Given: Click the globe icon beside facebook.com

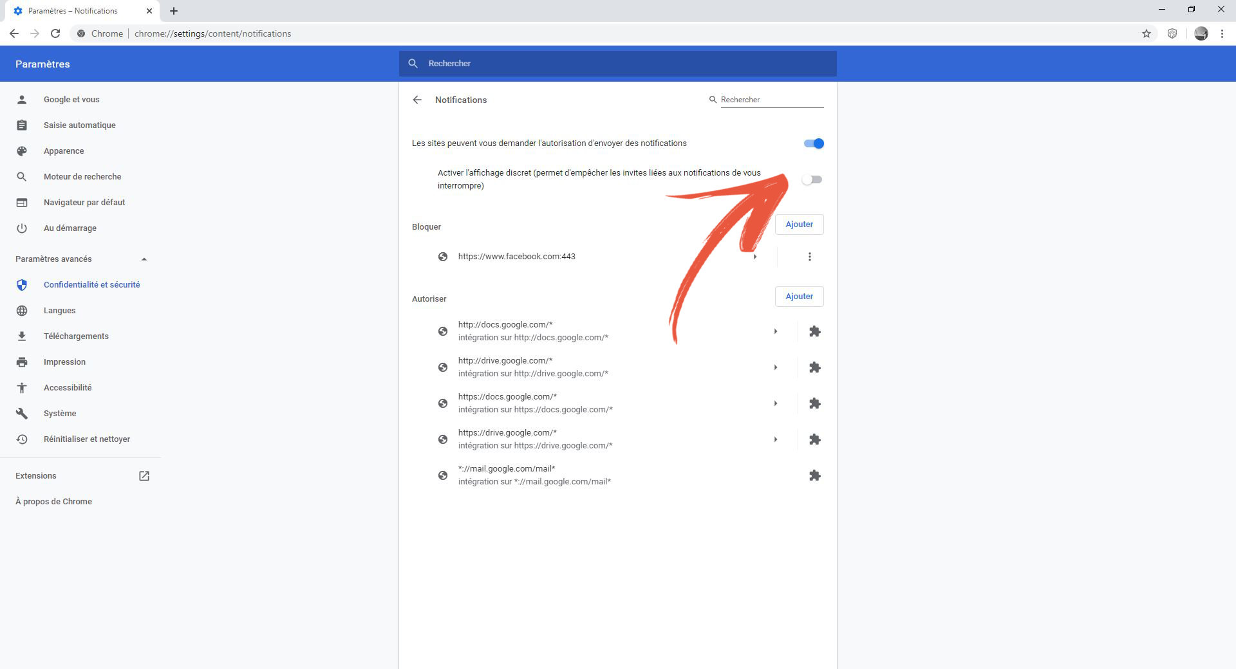Looking at the screenshot, I should pyautogui.click(x=443, y=257).
